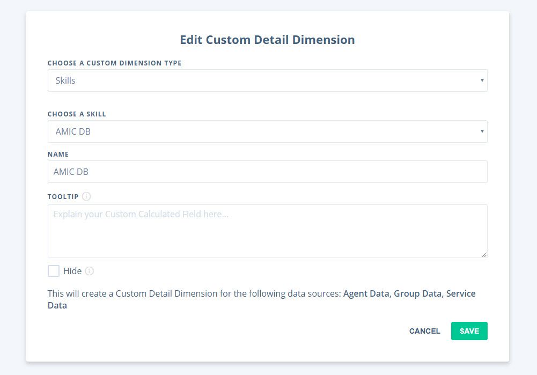Screen dimensions: 537x375
Task: Click the arrow on the Skills dropdown
Action: coord(482,80)
